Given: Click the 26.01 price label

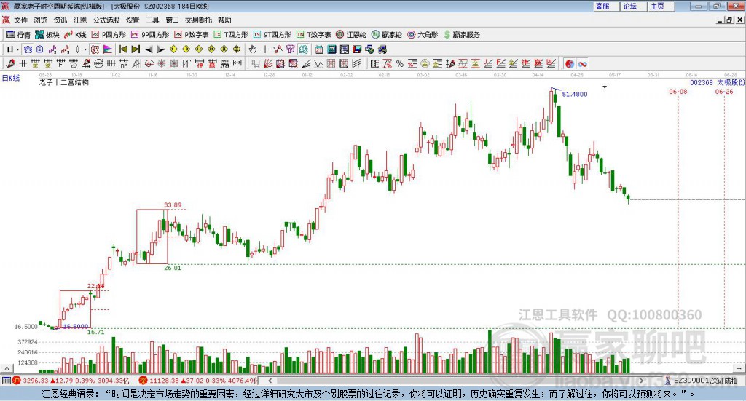Looking at the screenshot, I should 173,268.
